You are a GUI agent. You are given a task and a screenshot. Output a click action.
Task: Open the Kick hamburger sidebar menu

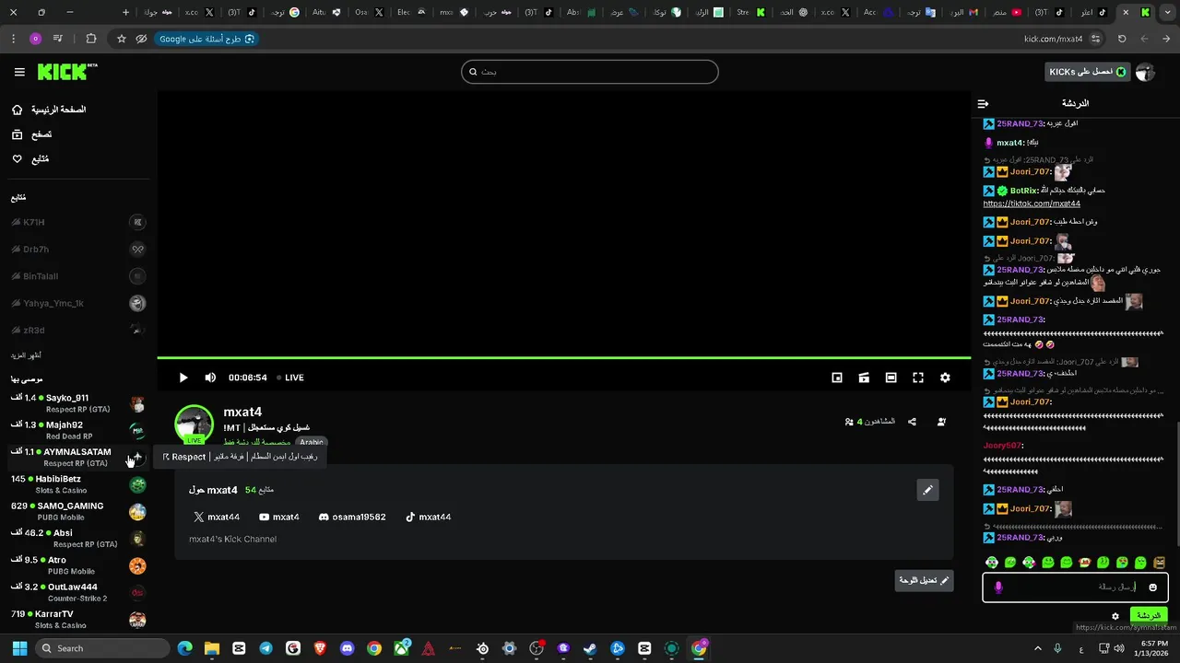tap(19, 72)
